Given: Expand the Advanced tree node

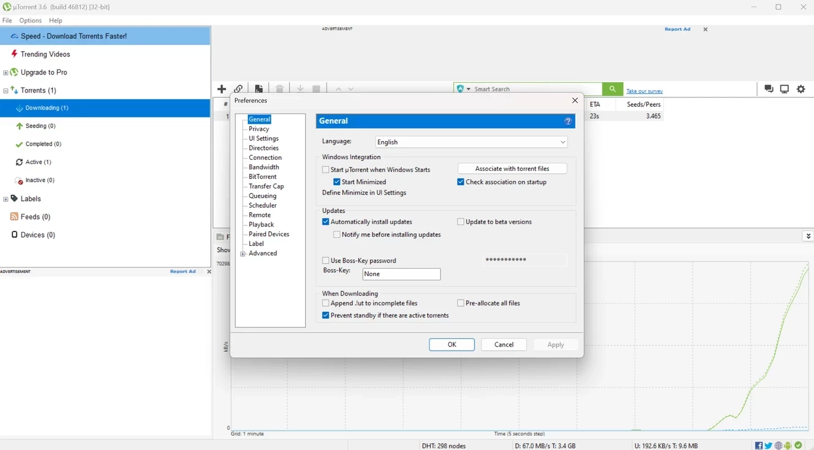Looking at the screenshot, I should click(x=243, y=254).
